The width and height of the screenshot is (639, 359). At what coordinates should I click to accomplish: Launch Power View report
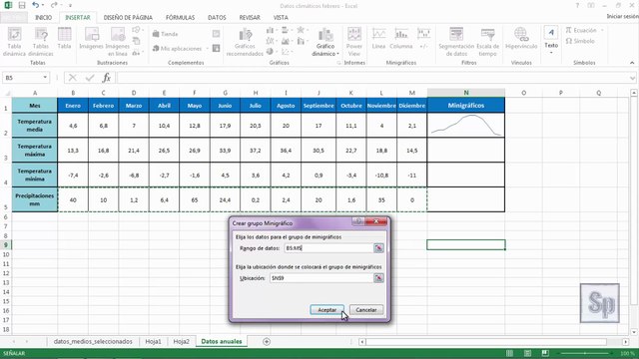click(354, 41)
